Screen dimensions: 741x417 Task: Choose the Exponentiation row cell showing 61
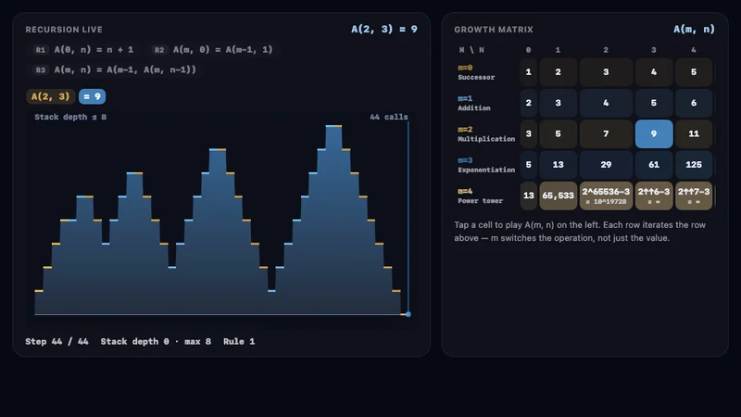point(654,165)
